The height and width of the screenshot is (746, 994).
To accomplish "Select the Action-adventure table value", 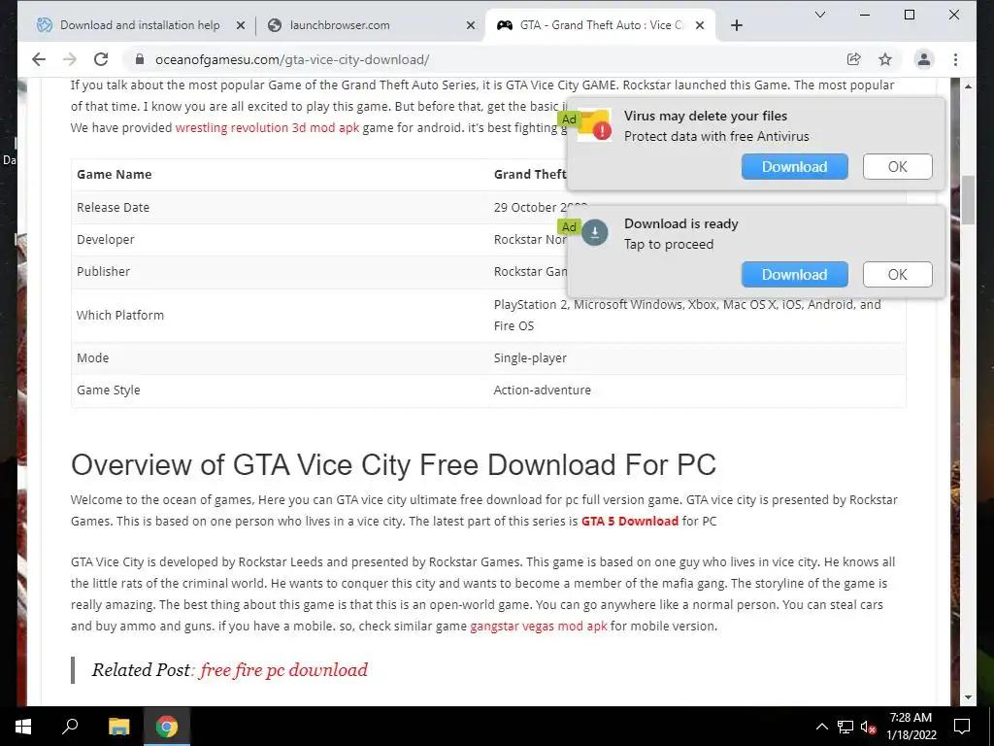I will click(542, 390).
